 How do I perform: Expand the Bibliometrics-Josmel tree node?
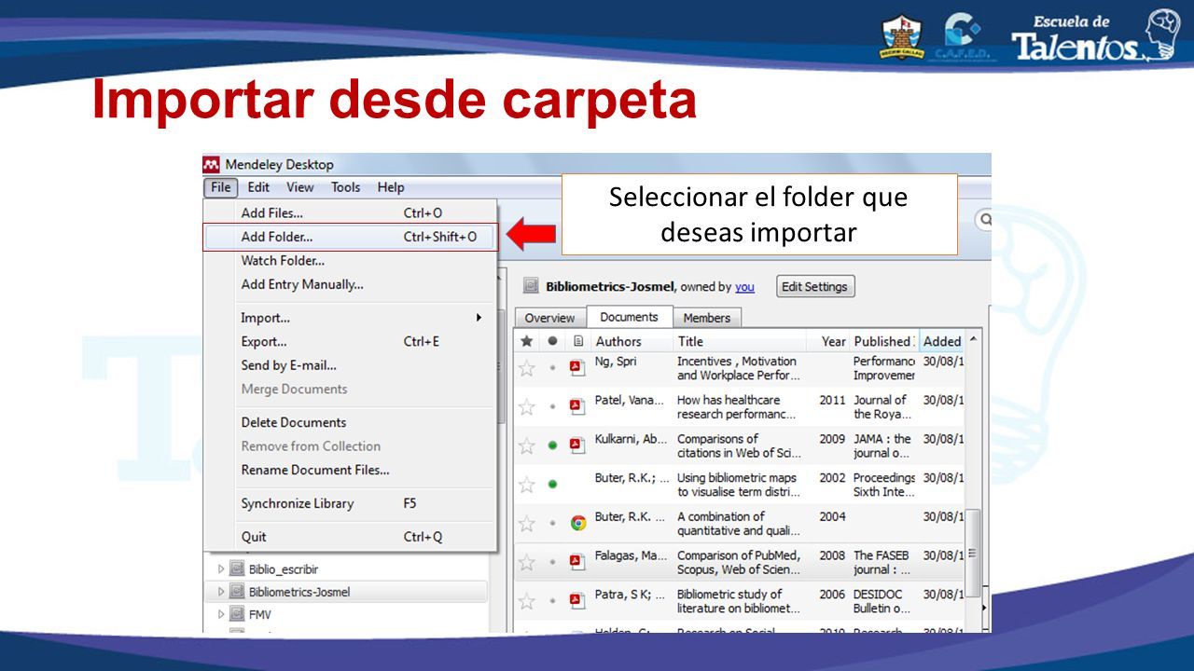(221, 592)
